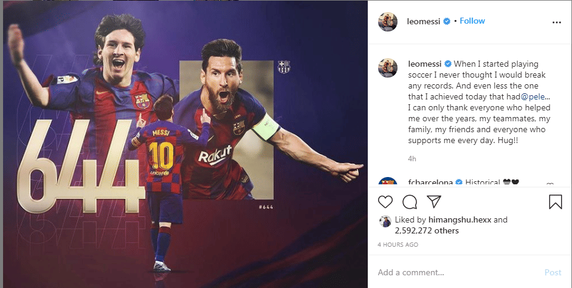Click the fcbarcelona commenter avatar
This screenshot has height=288, width=572.
pyautogui.click(x=387, y=182)
